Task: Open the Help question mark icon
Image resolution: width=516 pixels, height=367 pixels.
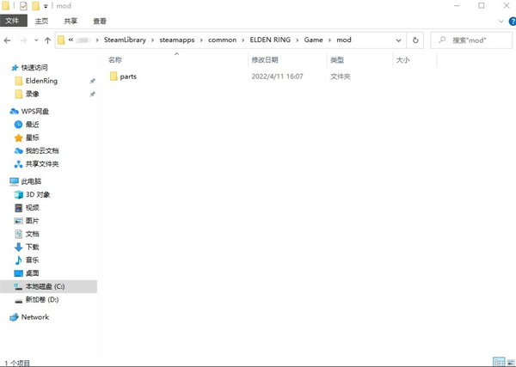Action: click(513, 21)
